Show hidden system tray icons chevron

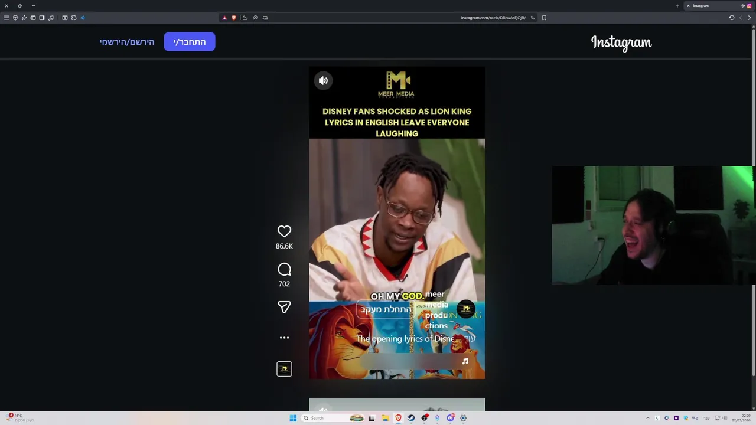tap(648, 418)
